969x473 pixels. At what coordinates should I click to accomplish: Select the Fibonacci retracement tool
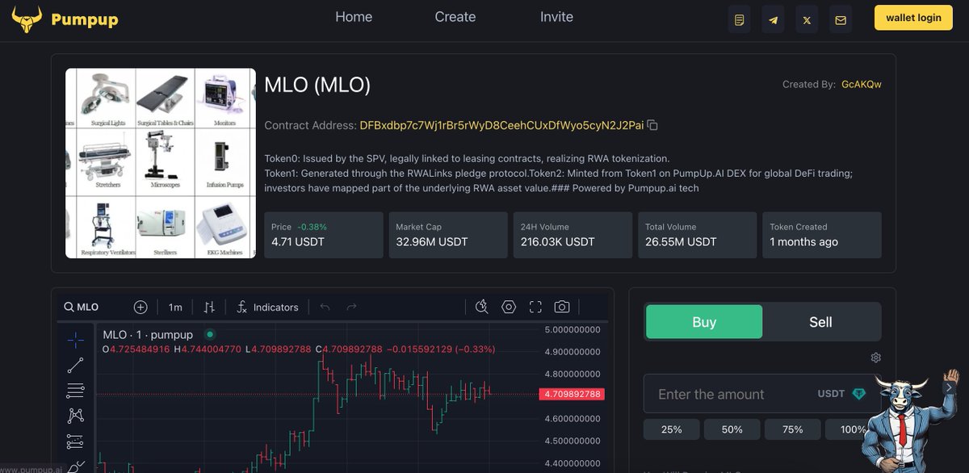pyautogui.click(x=75, y=391)
